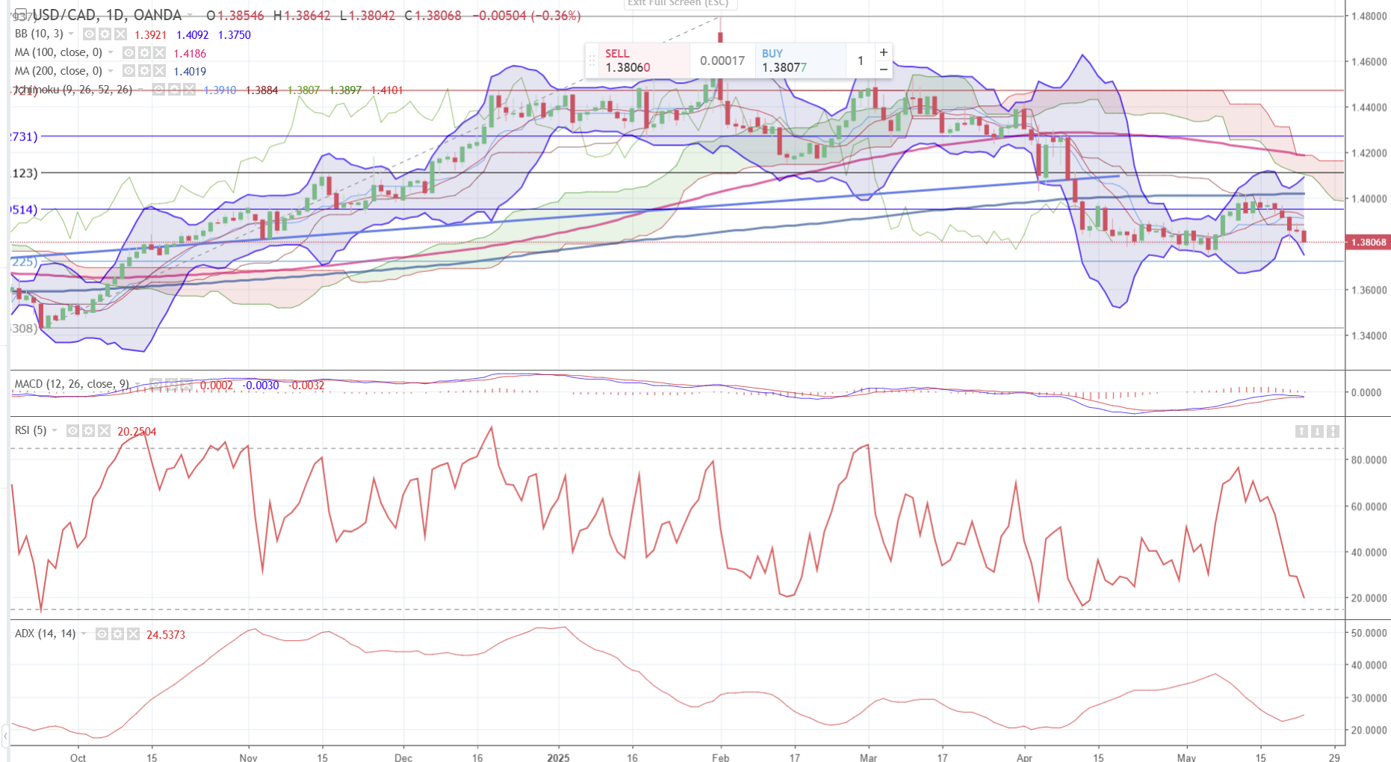
Task: Click the order quantity field showing 1
Action: [x=860, y=61]
